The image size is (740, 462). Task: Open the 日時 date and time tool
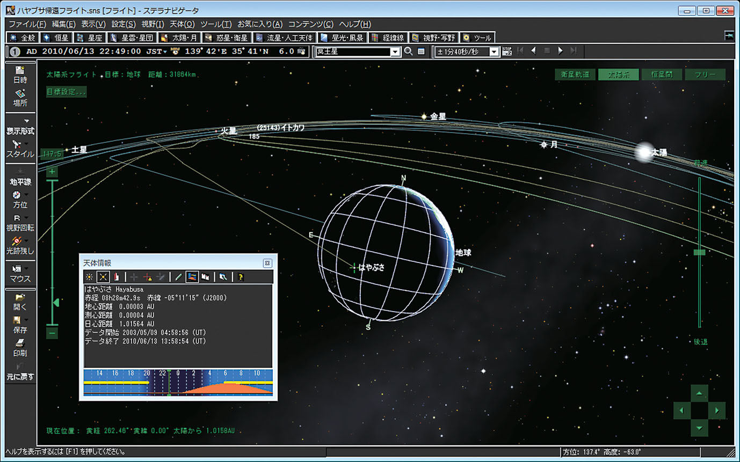click(20, 75)
